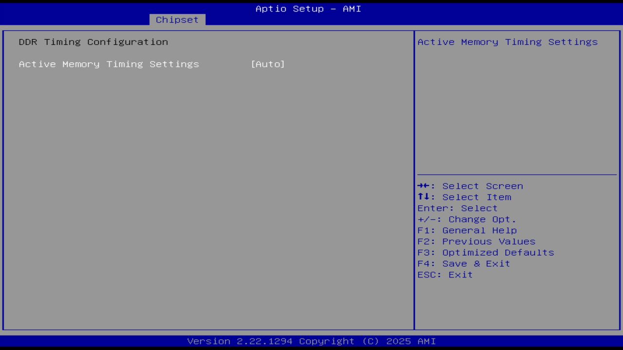Click the Version 2.22.1294 status bar

308,341
